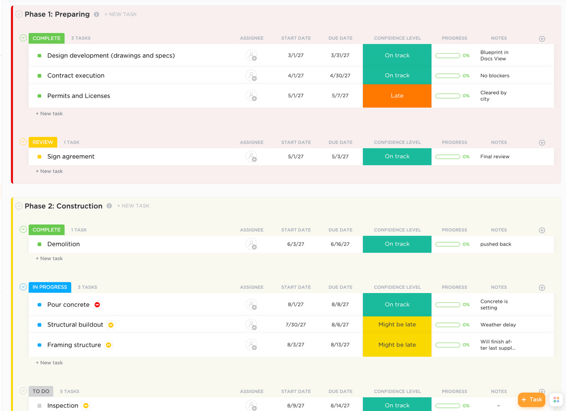
Task: Click the red blocked icon on Pour concrete
Action: coord(96,305)
